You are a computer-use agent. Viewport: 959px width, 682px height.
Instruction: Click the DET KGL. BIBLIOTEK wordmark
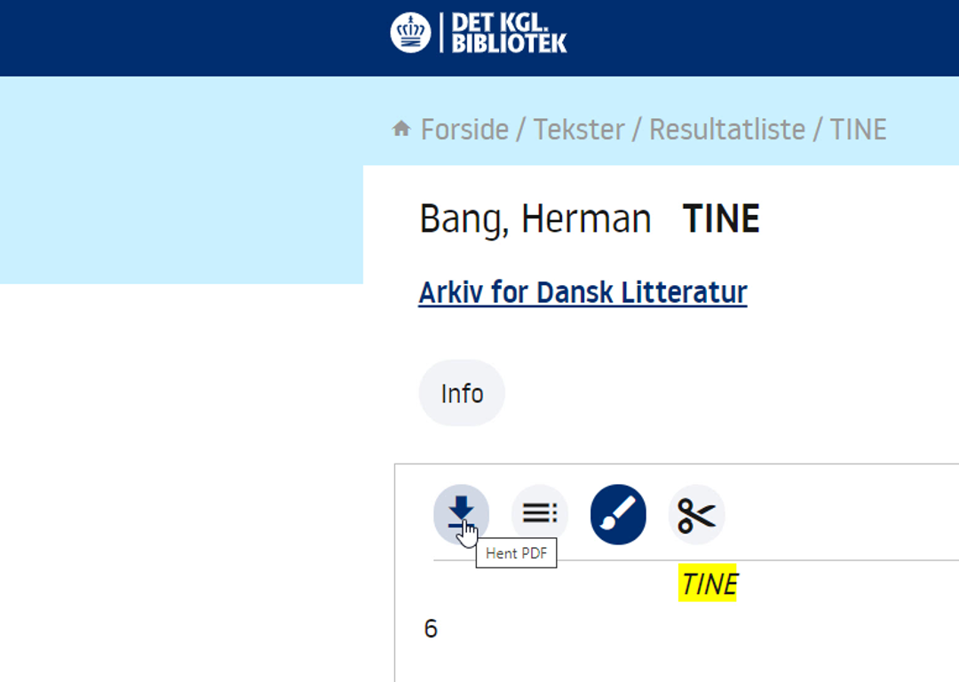(509, 33)
